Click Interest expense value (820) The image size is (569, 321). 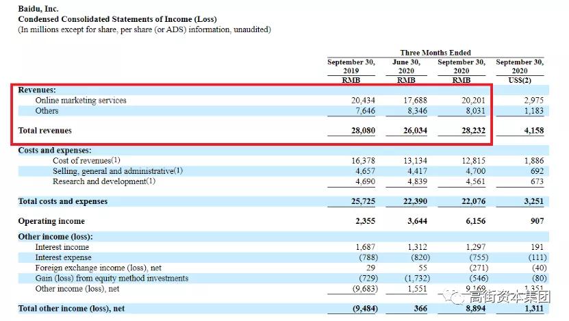420,258
